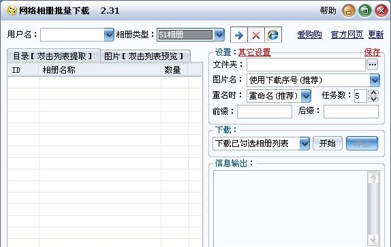
Task: Click the 文件夹 folder path field
Action: coord(306,65)
